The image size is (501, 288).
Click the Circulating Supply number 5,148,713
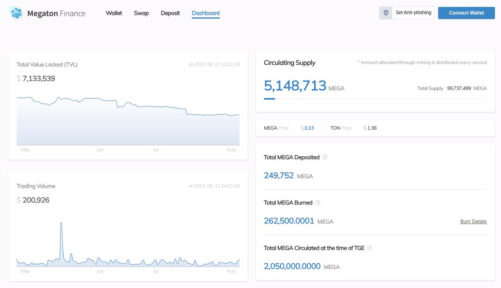295,85
